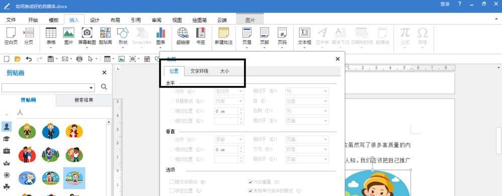
Task: Open the Chart (图表) tool
Action: point(161,35)
